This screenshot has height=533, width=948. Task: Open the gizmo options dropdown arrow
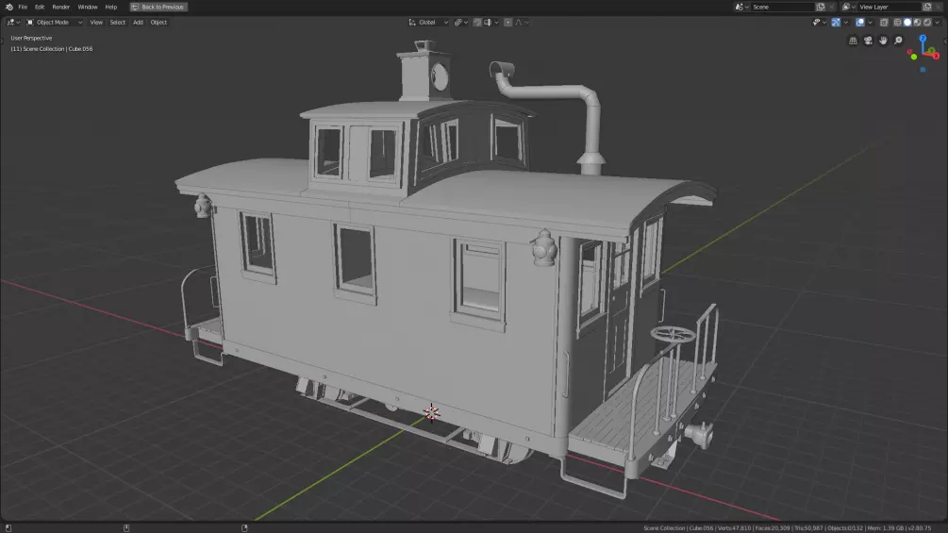coord(846,23)
